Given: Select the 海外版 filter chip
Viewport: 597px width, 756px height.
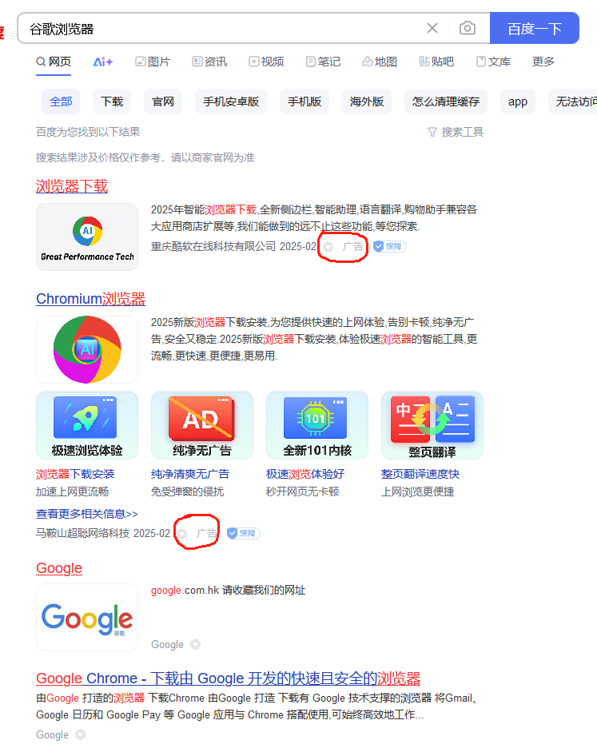Looking at the screenshot, I should click(x=367, y=101).
